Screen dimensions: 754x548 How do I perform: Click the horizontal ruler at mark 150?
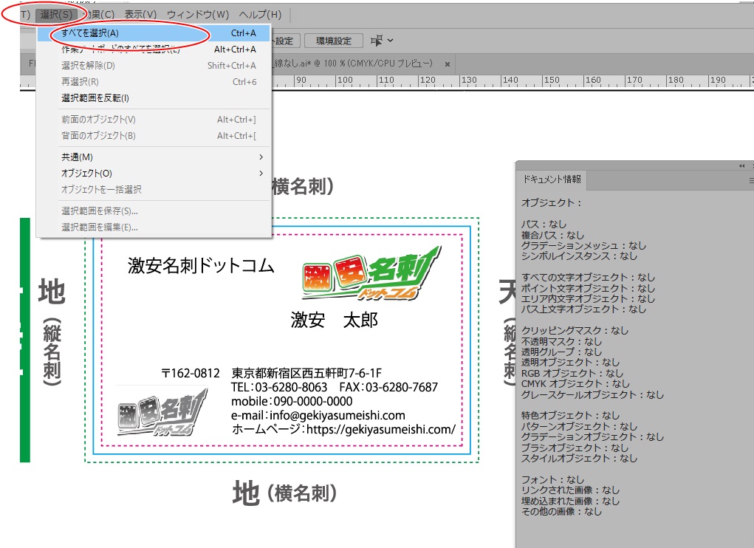coord(552,81)
